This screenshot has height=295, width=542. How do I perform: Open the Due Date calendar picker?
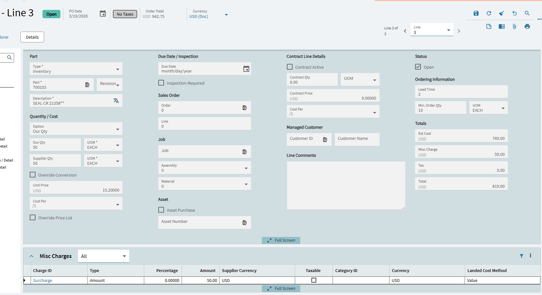click(246, 69)
